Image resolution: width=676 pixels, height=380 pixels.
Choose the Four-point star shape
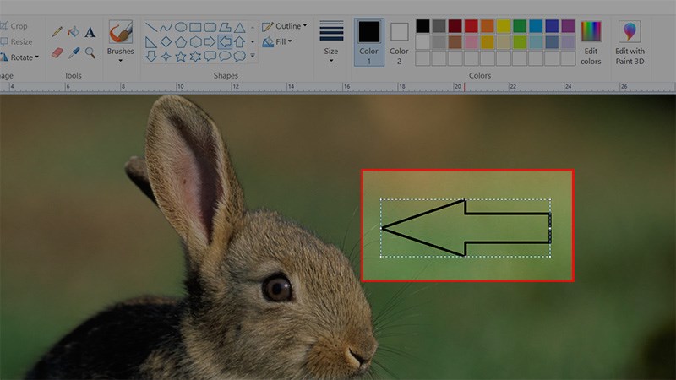[x=166, y=56]
